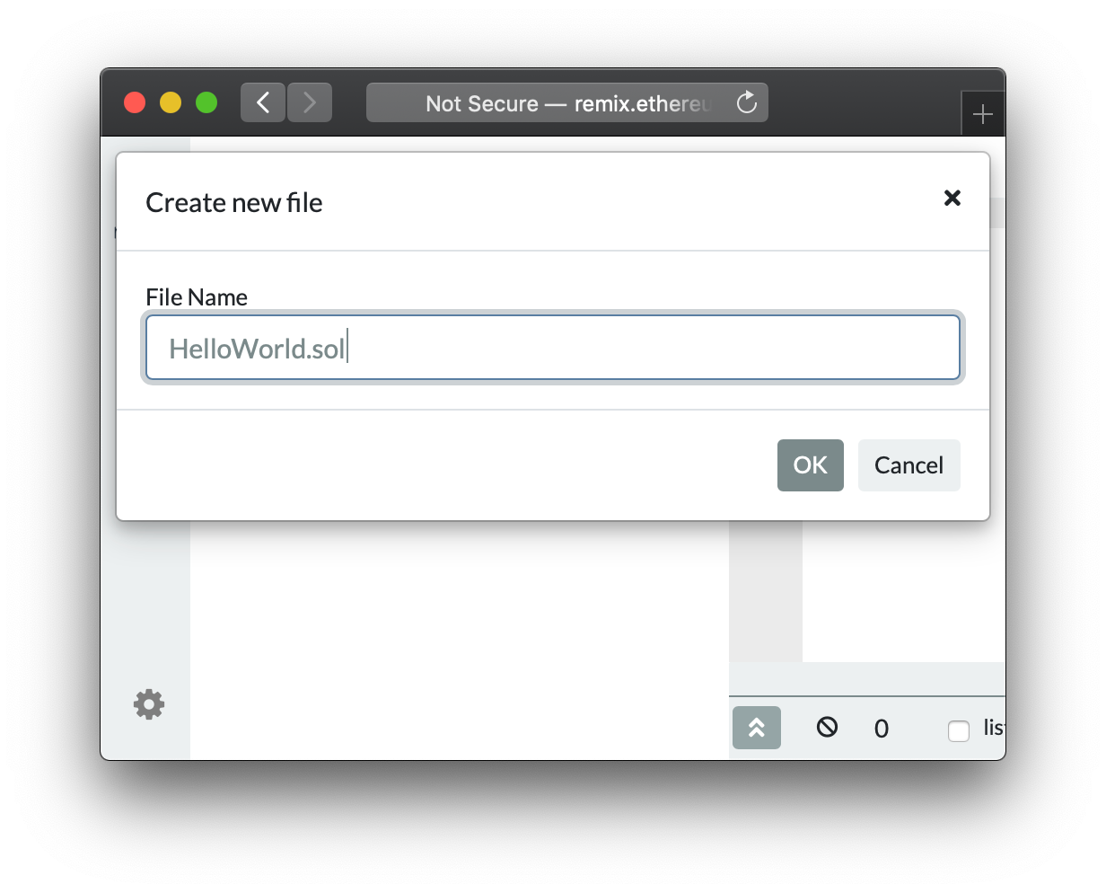
Task: Click the File Name label
Action: (x=197, y=297)
